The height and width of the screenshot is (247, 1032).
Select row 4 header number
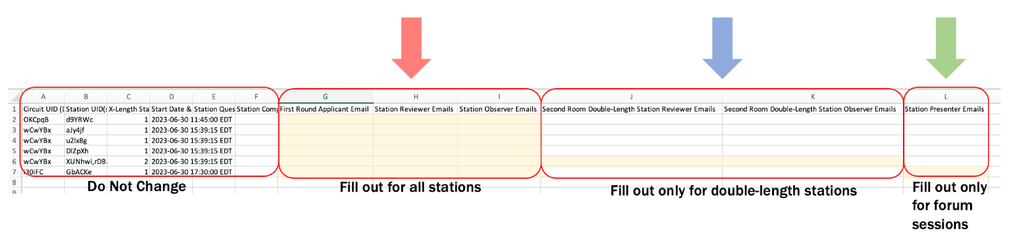(x=14, y=140)
